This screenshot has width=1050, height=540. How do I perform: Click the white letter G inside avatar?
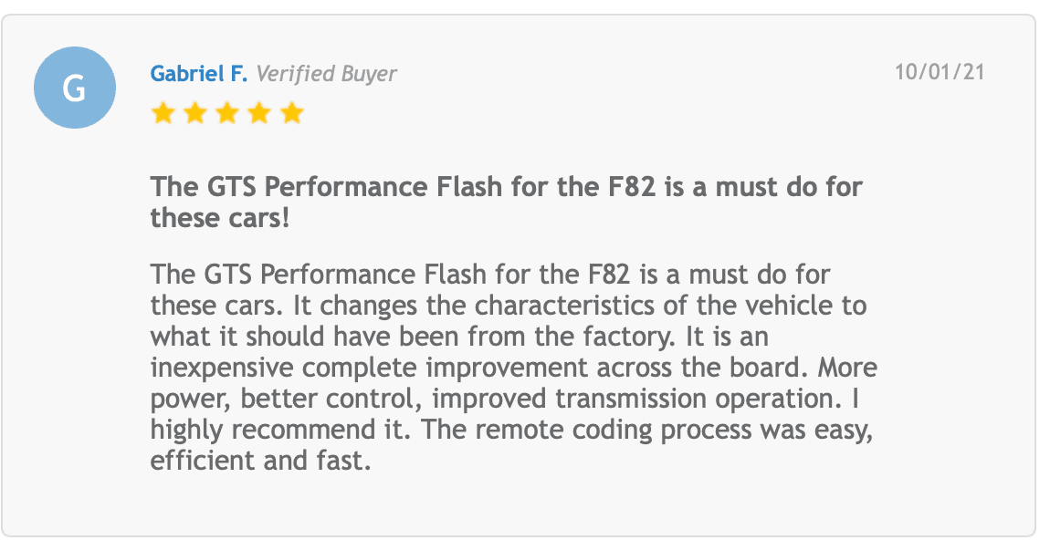point(74,88)
